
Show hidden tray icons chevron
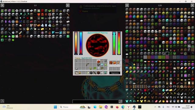(x=155, y=107)
